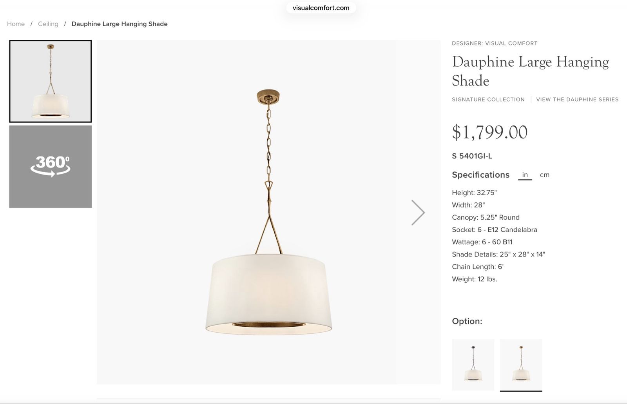Select the first product image thumbnail

[51, 81]
